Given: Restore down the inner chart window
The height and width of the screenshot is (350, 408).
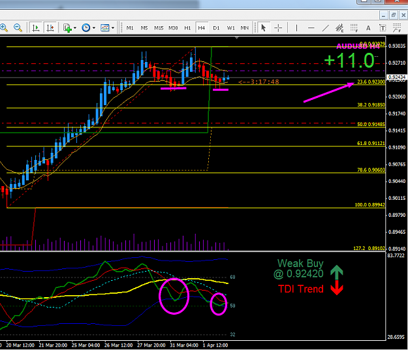Looking at the screenshot, I should tap(394, 16).
